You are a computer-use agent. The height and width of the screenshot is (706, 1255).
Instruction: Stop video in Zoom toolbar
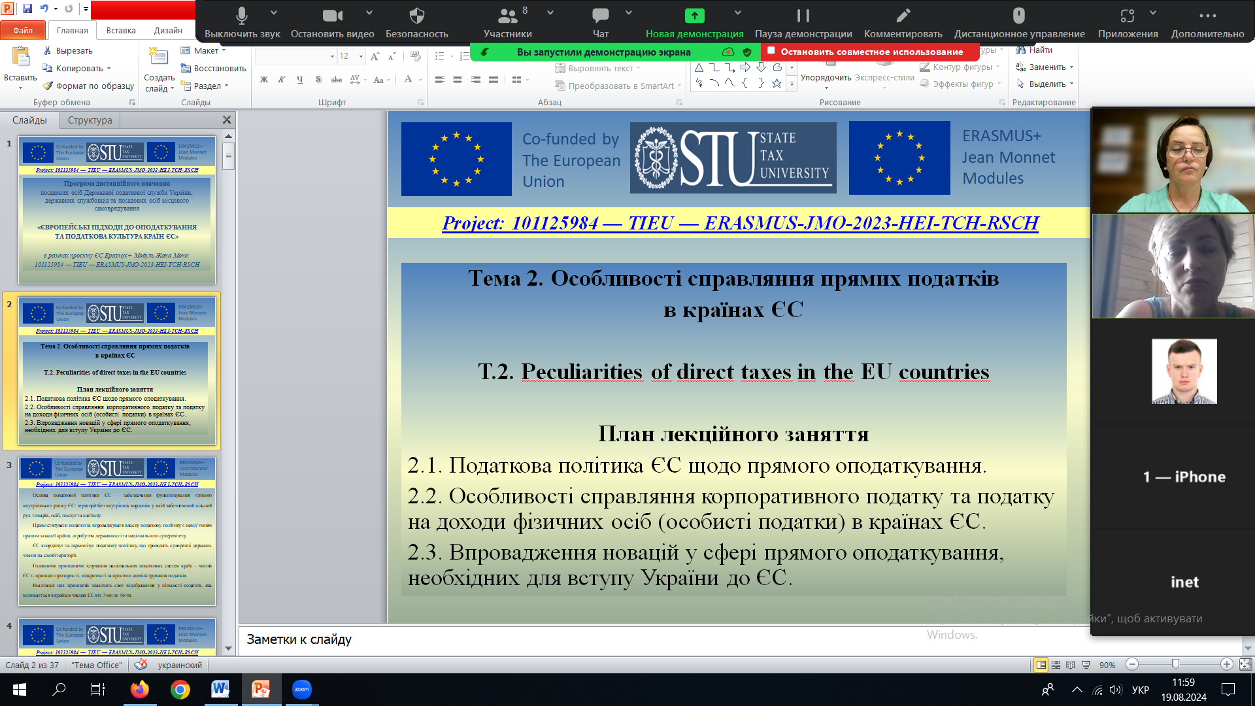(x=332, y=23)
